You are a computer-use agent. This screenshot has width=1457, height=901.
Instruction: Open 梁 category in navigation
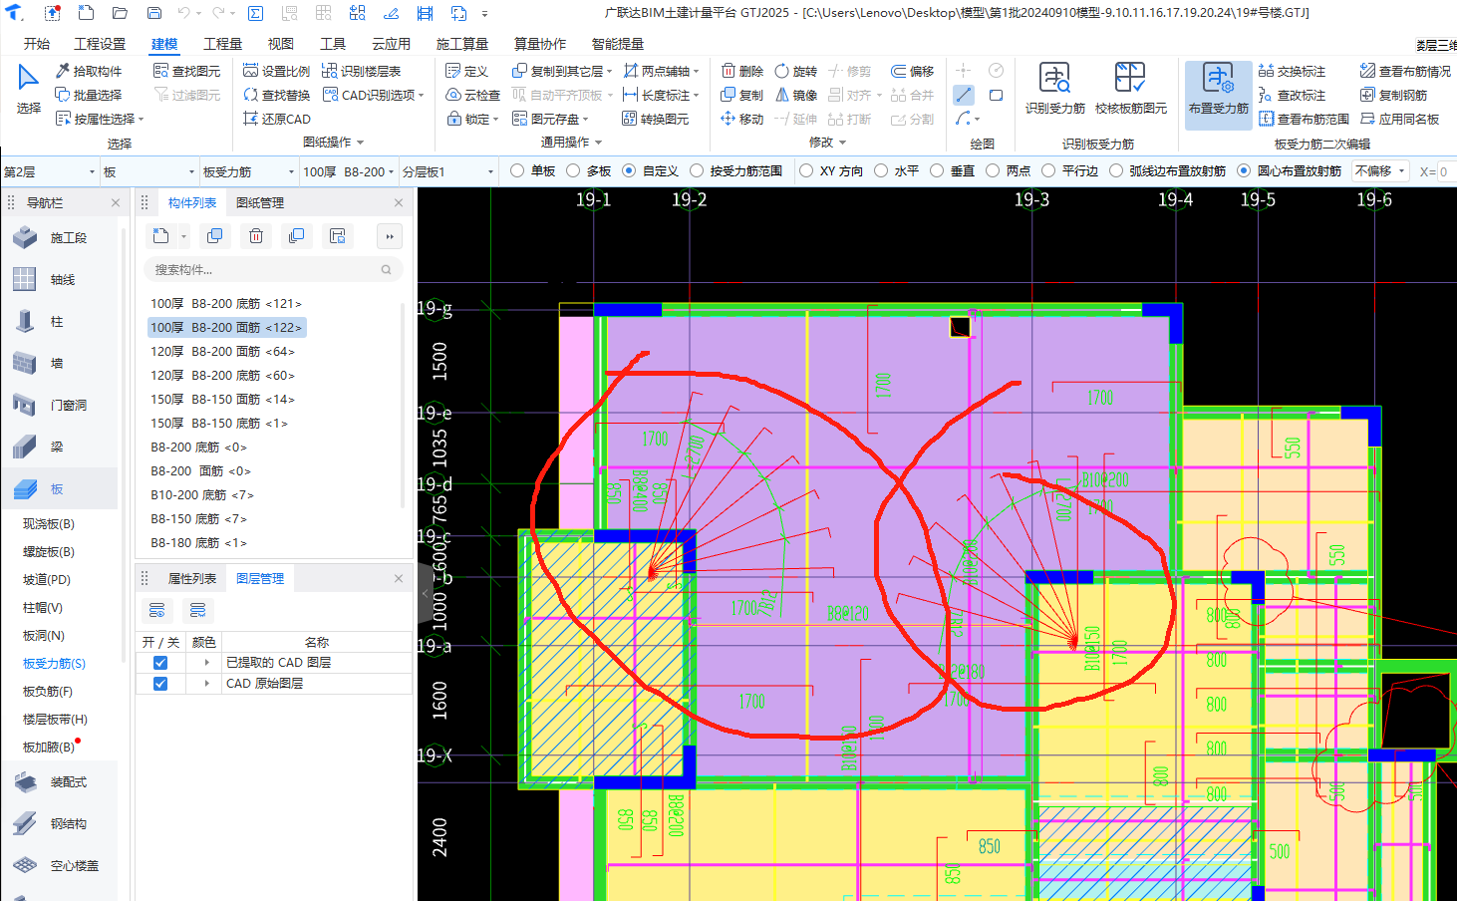[x=57, y=448]
